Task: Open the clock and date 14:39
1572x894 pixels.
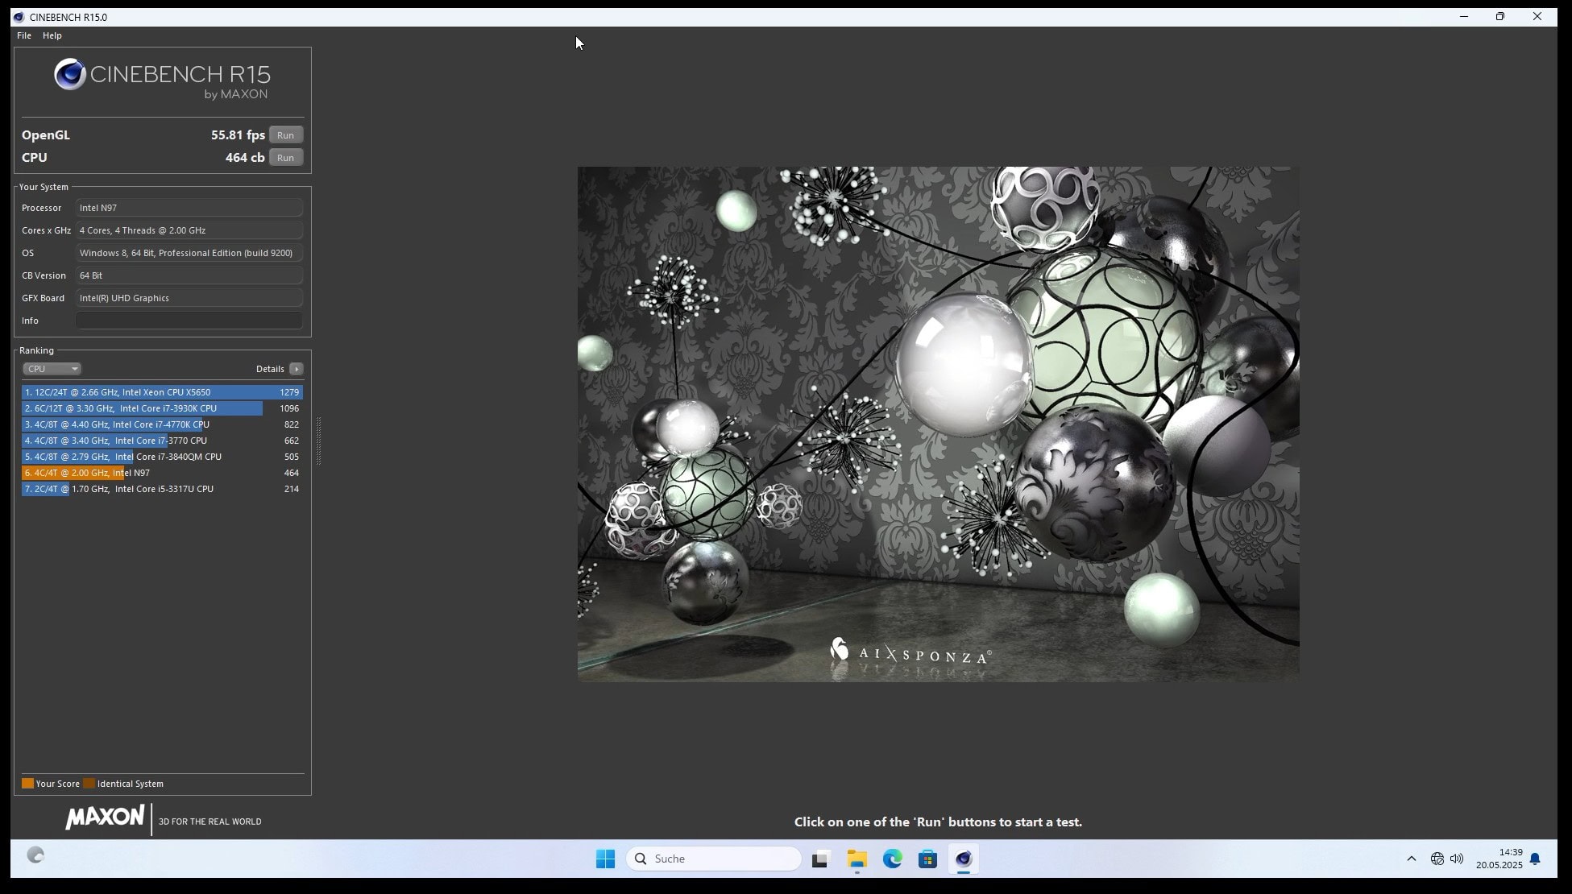Action: 1499,859
